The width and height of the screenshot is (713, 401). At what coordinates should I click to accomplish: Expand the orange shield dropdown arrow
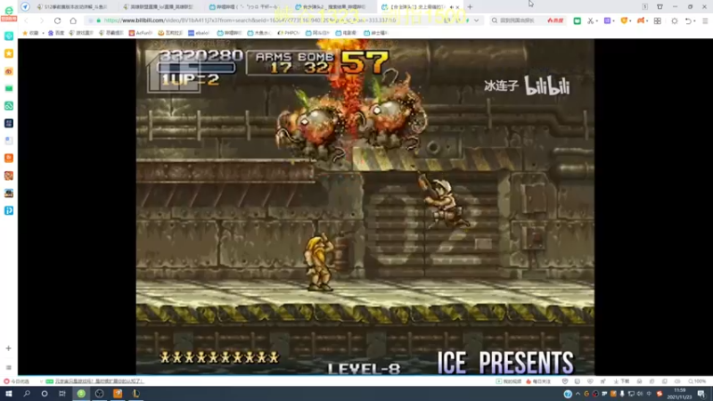pyautogui.click(x=630, y=20)
